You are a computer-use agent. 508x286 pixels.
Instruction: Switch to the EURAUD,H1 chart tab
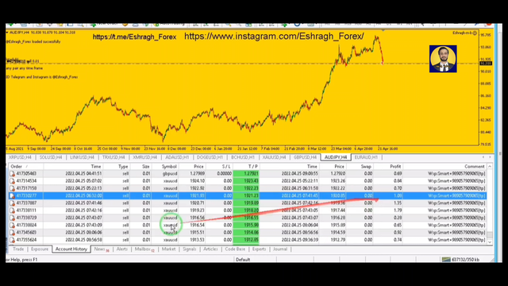point(366,157)
